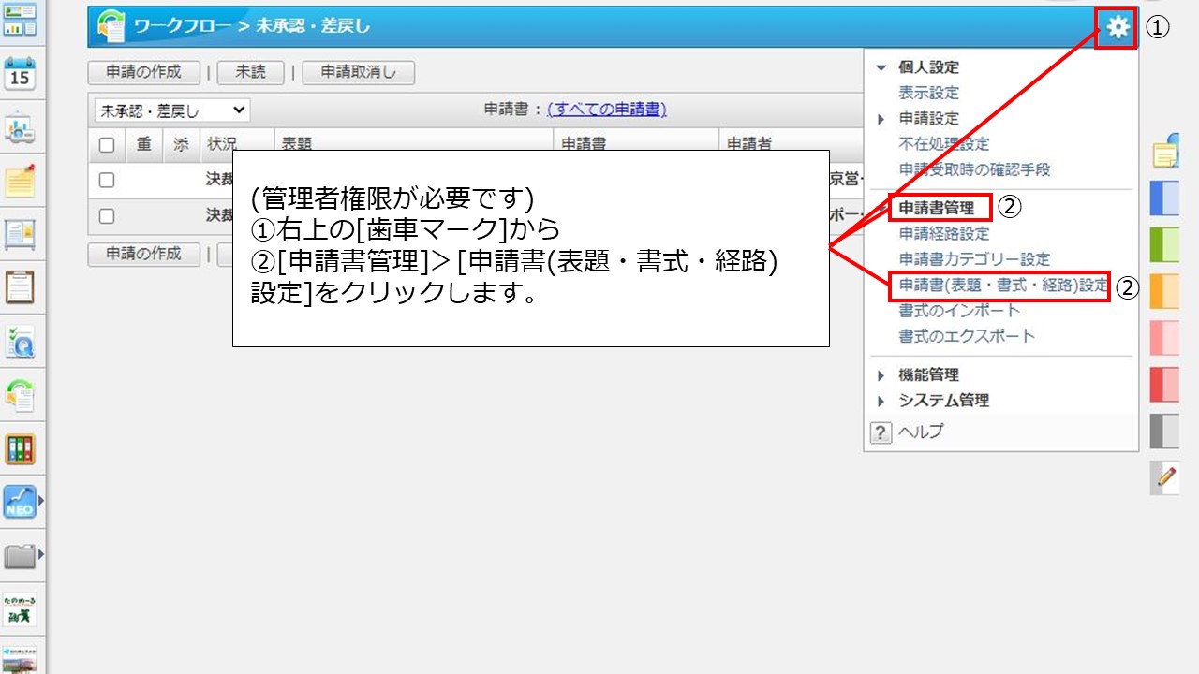Viewport: 1199px width, 674px height.
Task: Expand the 申請設定 submenu
Action: click(880, 119)
